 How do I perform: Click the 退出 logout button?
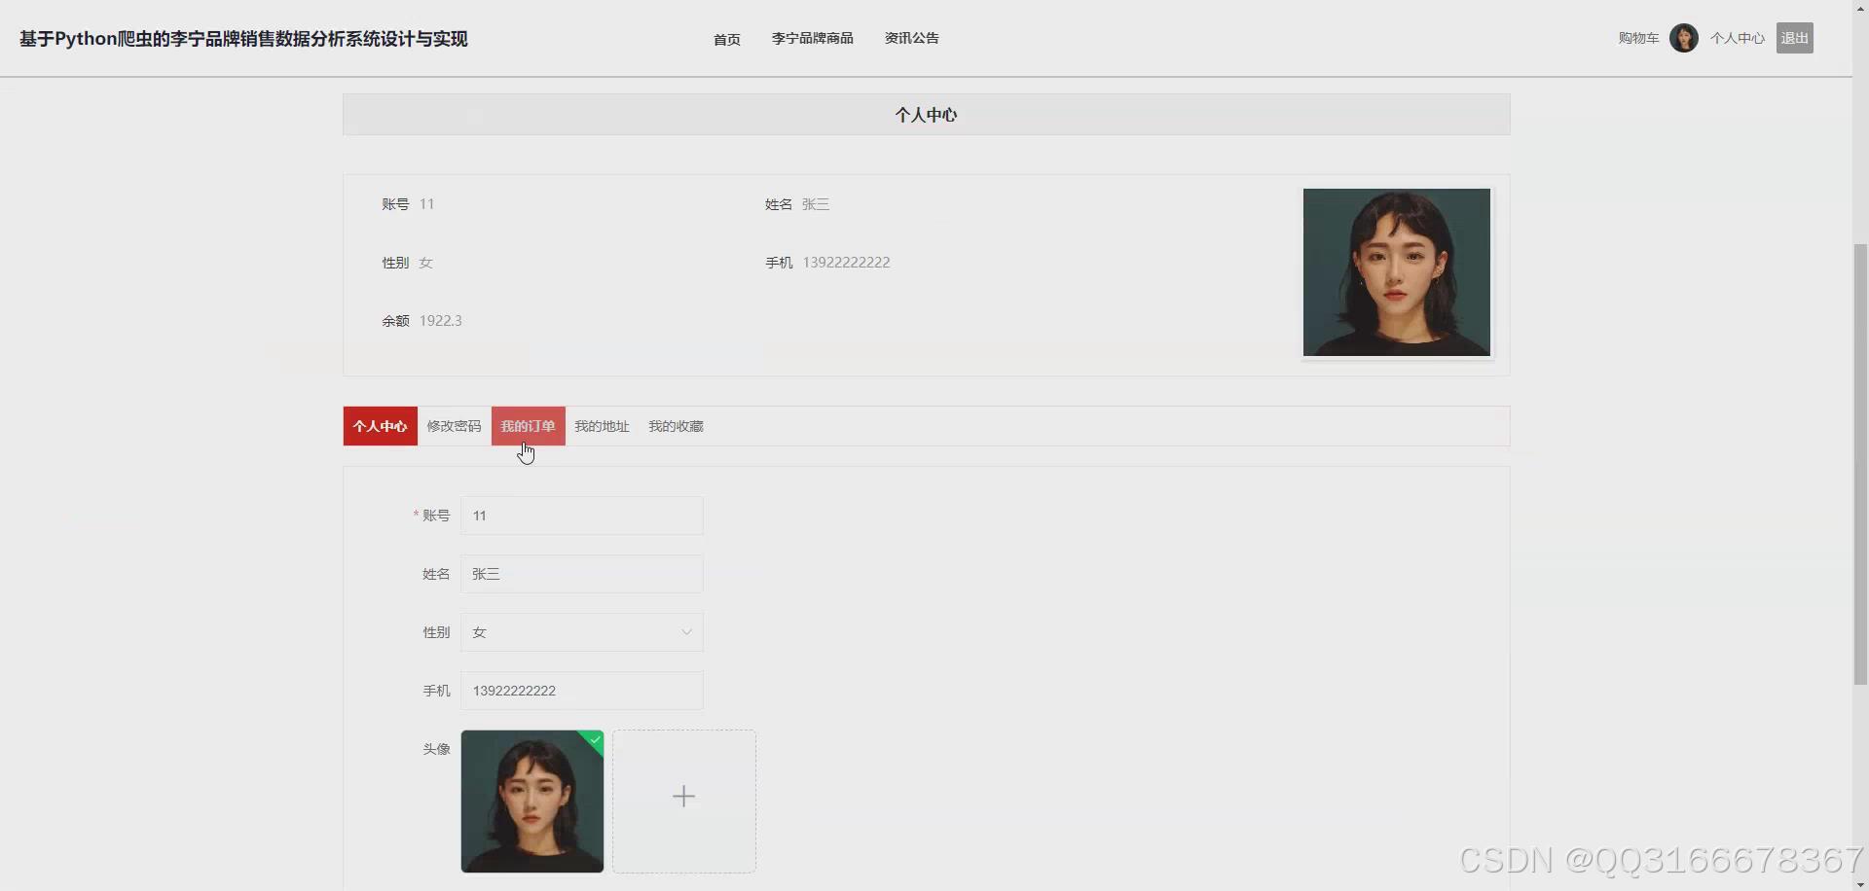(x=1794, y=38)
